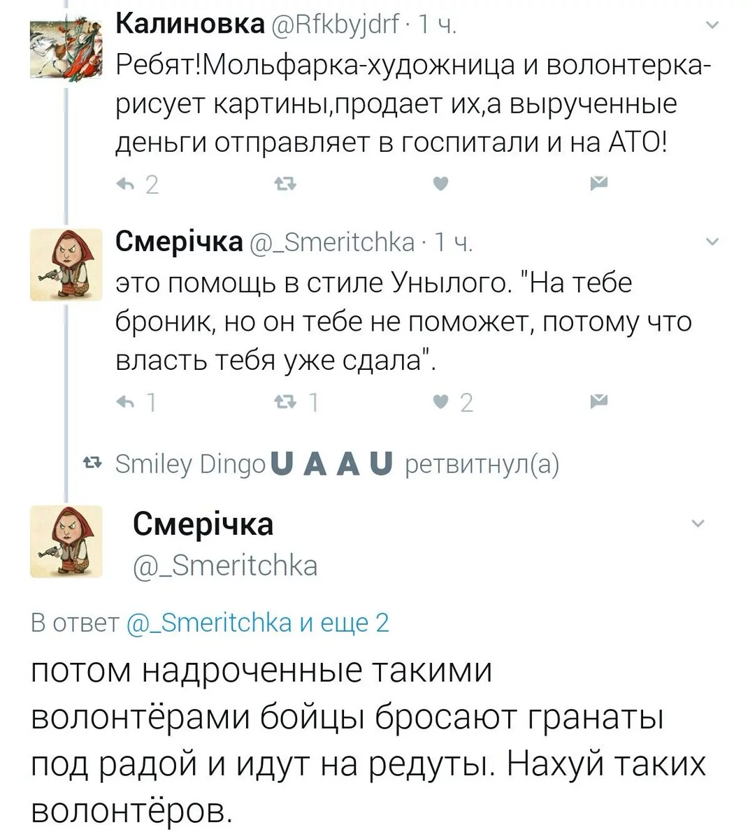Screen dimensions: 748x839
Task: Open the @Rfkbyjdrf handle link
Action: [x=335, y=27]
